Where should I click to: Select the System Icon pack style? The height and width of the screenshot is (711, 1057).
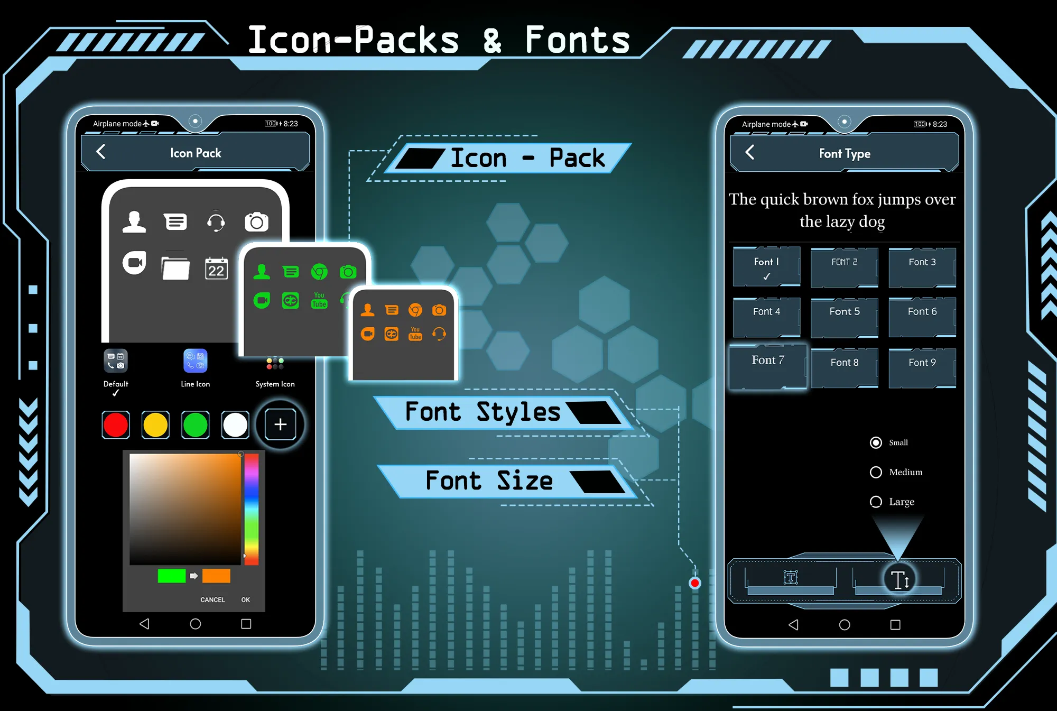(x=274, y=367)
